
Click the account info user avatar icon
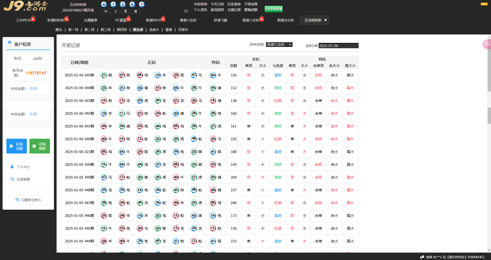tap(9, 43)
